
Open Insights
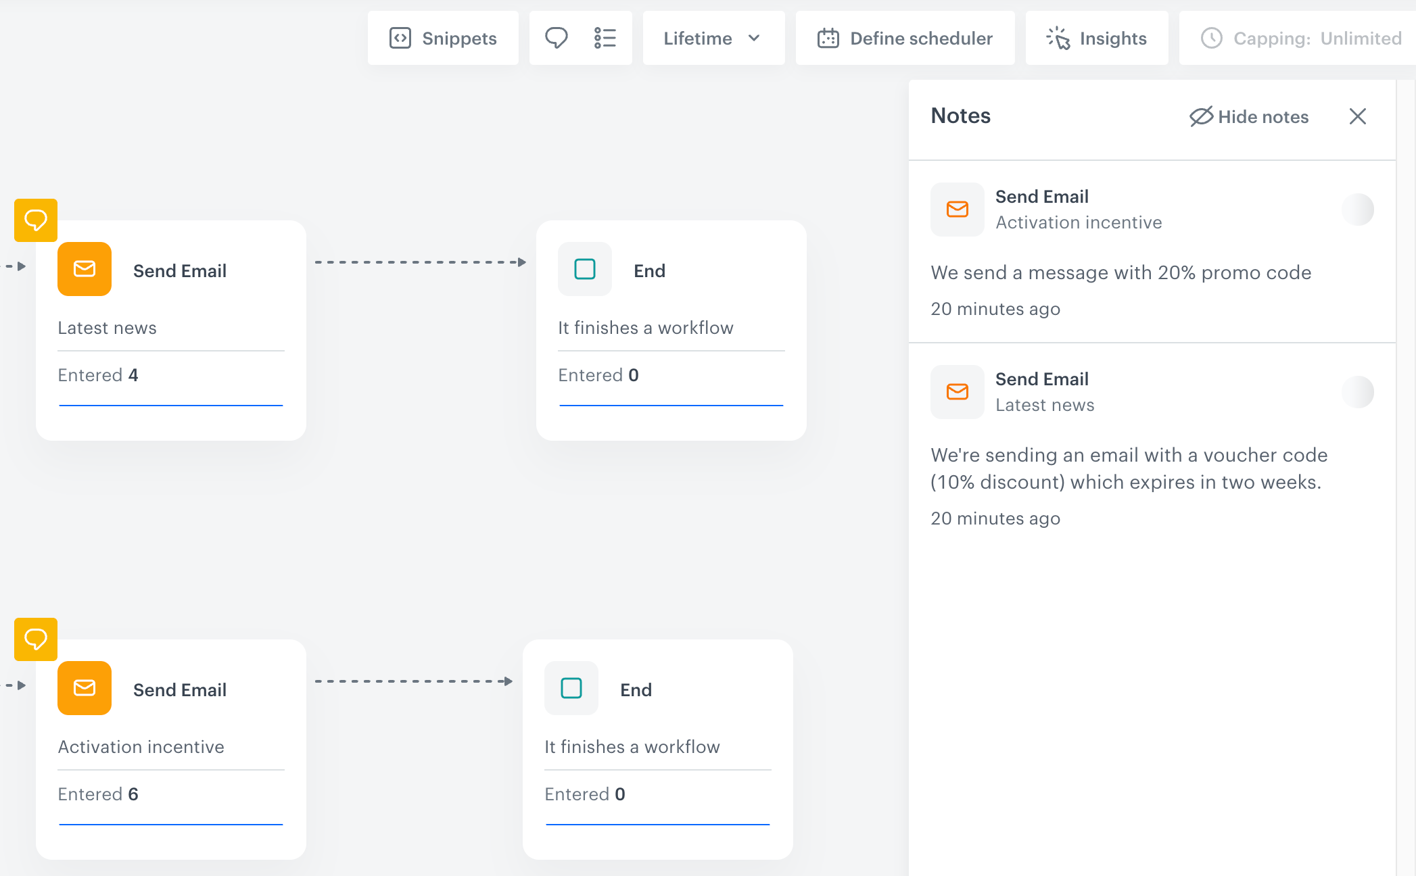coord(1097,39)
